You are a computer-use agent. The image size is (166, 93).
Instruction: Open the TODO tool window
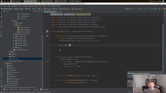click(6, 89)
